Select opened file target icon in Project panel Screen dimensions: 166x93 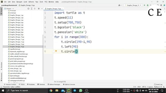tap(28, 9)
